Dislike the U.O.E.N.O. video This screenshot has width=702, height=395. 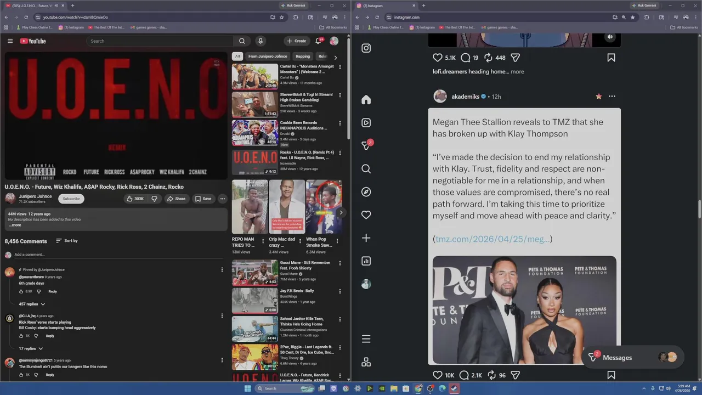pos(154,199)
